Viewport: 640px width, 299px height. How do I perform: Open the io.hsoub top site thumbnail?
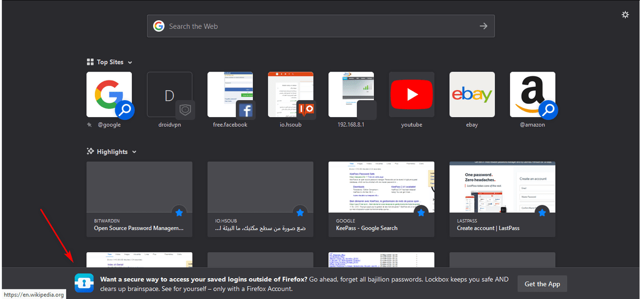coord(290,95)
